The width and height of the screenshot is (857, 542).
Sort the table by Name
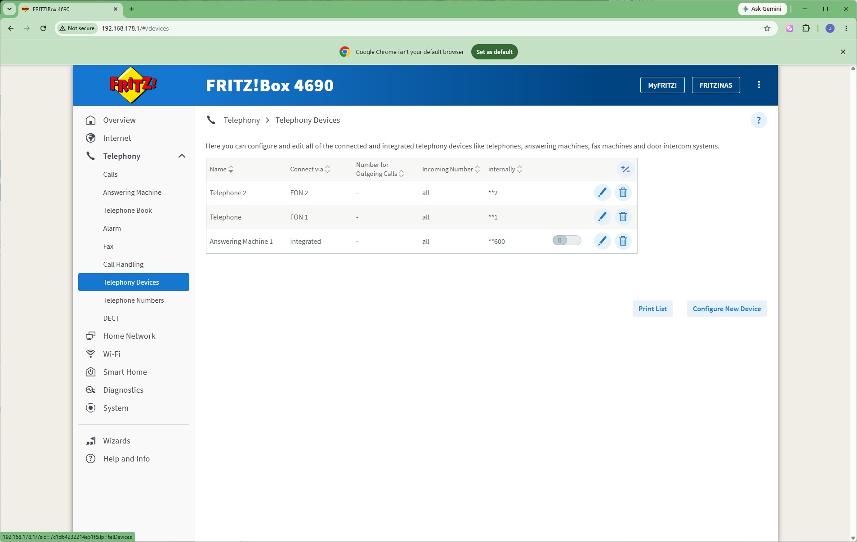click(231, 169)
